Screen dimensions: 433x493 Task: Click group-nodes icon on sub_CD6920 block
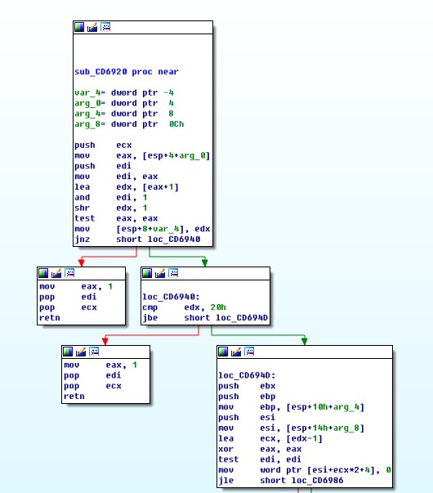click(105, 27)
